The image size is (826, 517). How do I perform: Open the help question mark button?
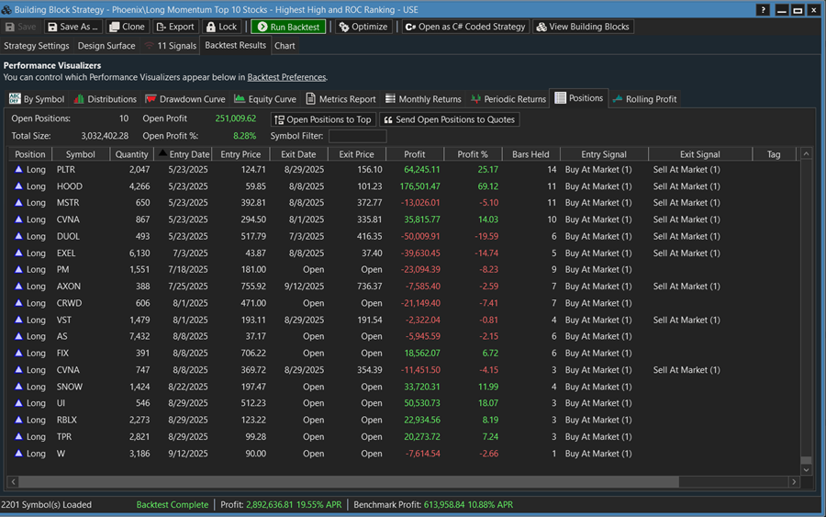coord(763,10)
